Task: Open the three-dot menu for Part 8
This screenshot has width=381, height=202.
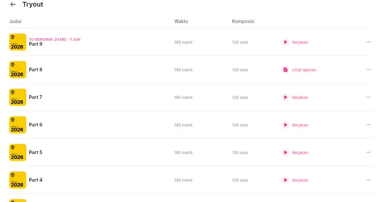Action: pyautogui.click(x=368, y=70)
